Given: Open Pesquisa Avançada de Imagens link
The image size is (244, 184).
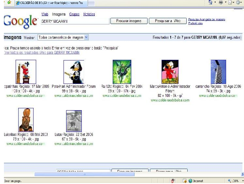Looking at the screenshot, I should (x=207, y=20).
